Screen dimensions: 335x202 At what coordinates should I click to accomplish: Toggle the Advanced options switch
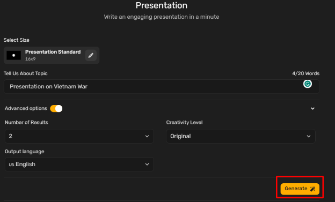coord(56,108)
